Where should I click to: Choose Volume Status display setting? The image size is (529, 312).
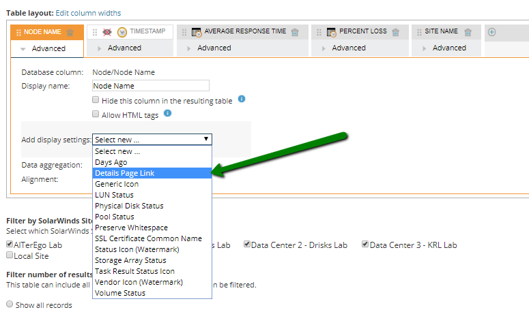pos(152,293)
